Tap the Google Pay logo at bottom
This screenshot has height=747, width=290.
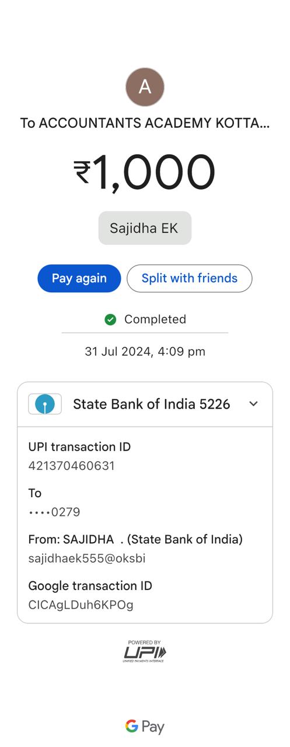point(145,726)
